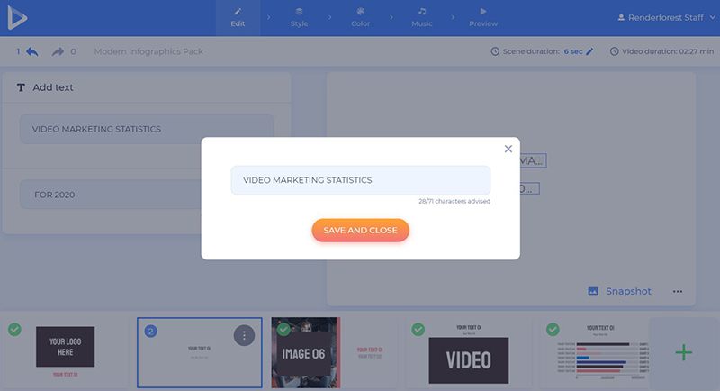
Task: Switch to the Style tab
Action: (x=299, y=17)
